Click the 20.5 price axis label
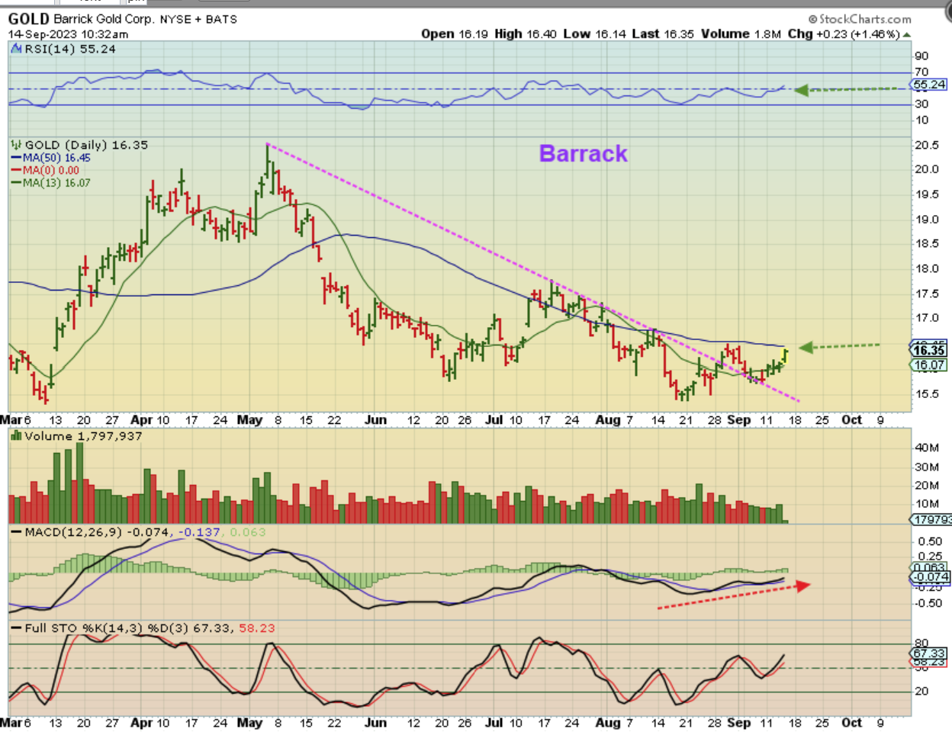Screen dimensions: 952x732 [x=927, y=146]
